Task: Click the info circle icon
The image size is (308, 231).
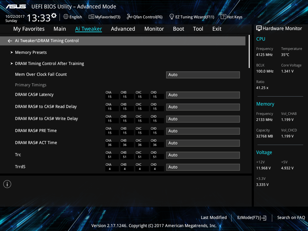Action: [7, 184]
